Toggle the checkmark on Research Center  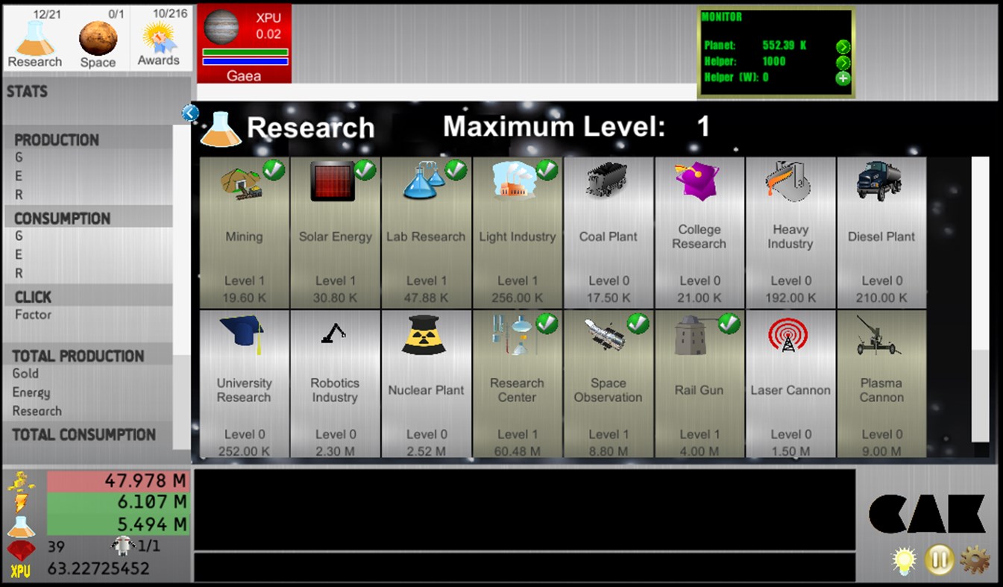(547, 323)
